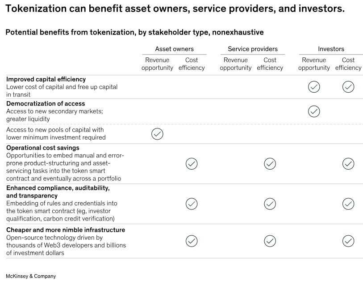Click the Improved capital efficiency Investors revenue checkmark
Image resolution: width=363 pixels, height=281 pixels.
point(314,87)
